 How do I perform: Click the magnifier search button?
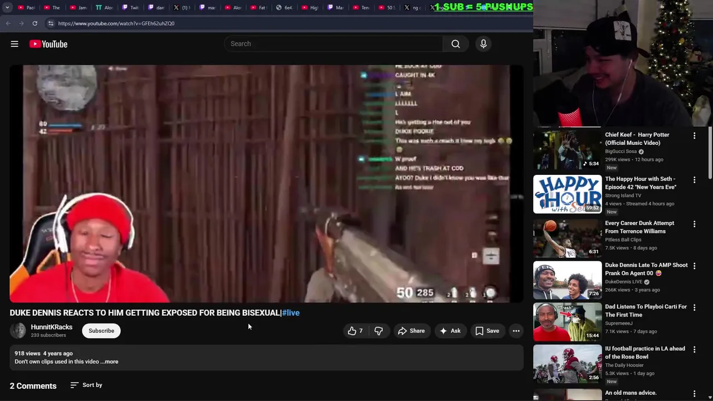[x=456, y=44]
